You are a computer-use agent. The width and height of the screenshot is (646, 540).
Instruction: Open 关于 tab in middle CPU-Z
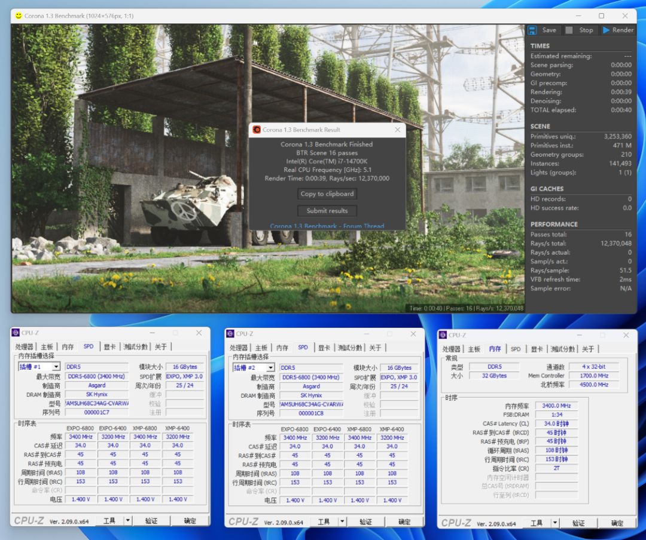tap(375, 348)
